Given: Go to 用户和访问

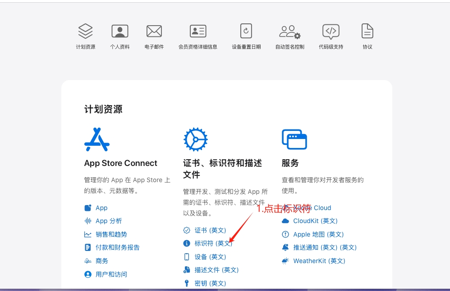Looking at the screenshot, I should click(x=111, y=274).
